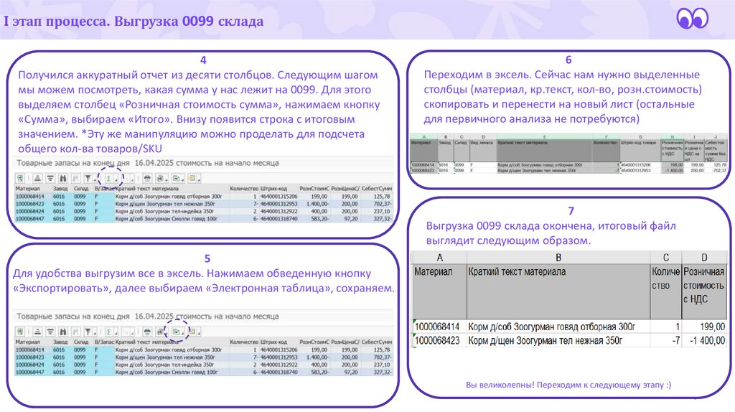Image resolution: width=735 pixels, height=412 pixels.
Task: Select 'Количество' column header in step 4 table
Action: 244,189
